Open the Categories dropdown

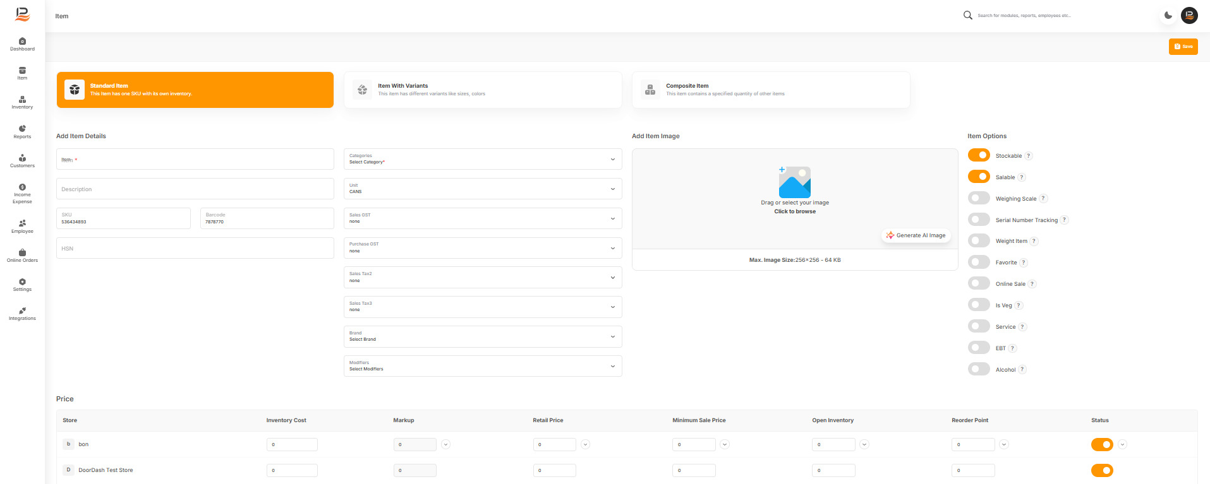pyautogui.click(x=483, y=159)
